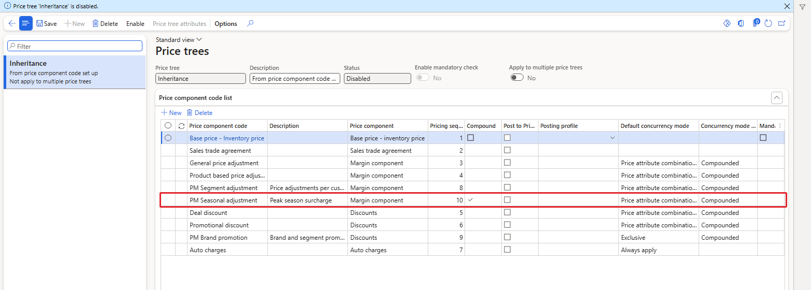Edit the Description field
Image resolution: width=811 pixels, height=290 pixels.
pos(295,79)
